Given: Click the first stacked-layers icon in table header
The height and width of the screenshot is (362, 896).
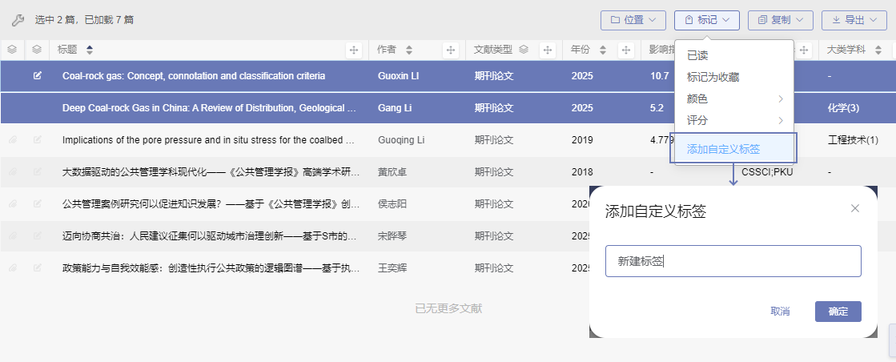Looking at the screenshot, I should pyautogui.click(x=12, y=50).
